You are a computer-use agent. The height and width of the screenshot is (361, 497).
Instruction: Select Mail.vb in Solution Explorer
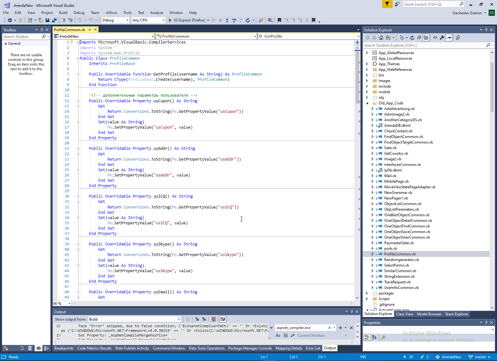(x=390, y=176)
